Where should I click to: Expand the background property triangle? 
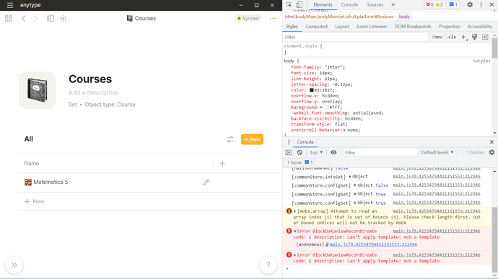pyautogui.click(x=321, y=107)
